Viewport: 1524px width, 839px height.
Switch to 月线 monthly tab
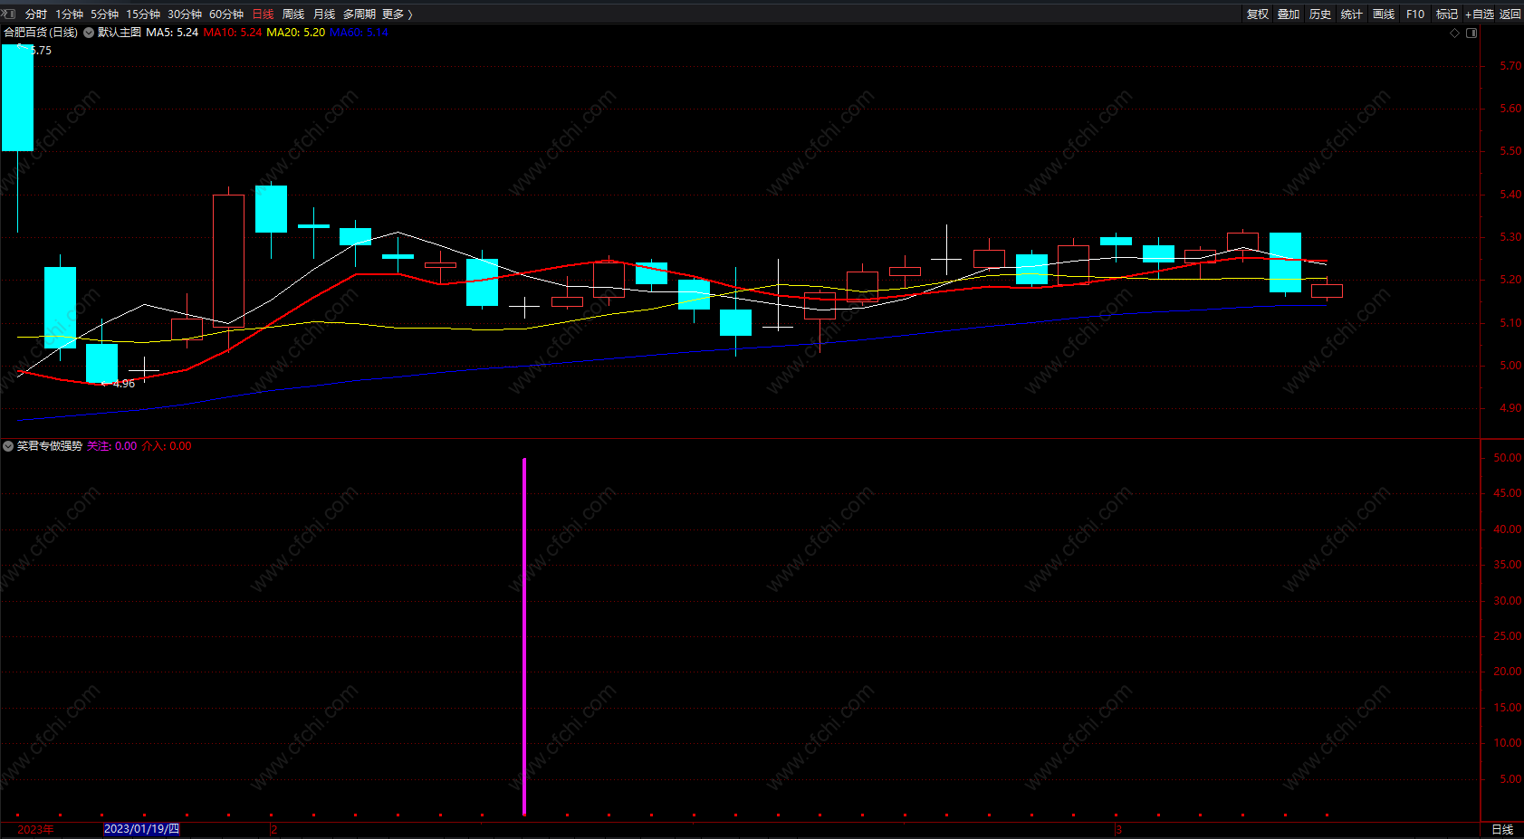(324, 14)
